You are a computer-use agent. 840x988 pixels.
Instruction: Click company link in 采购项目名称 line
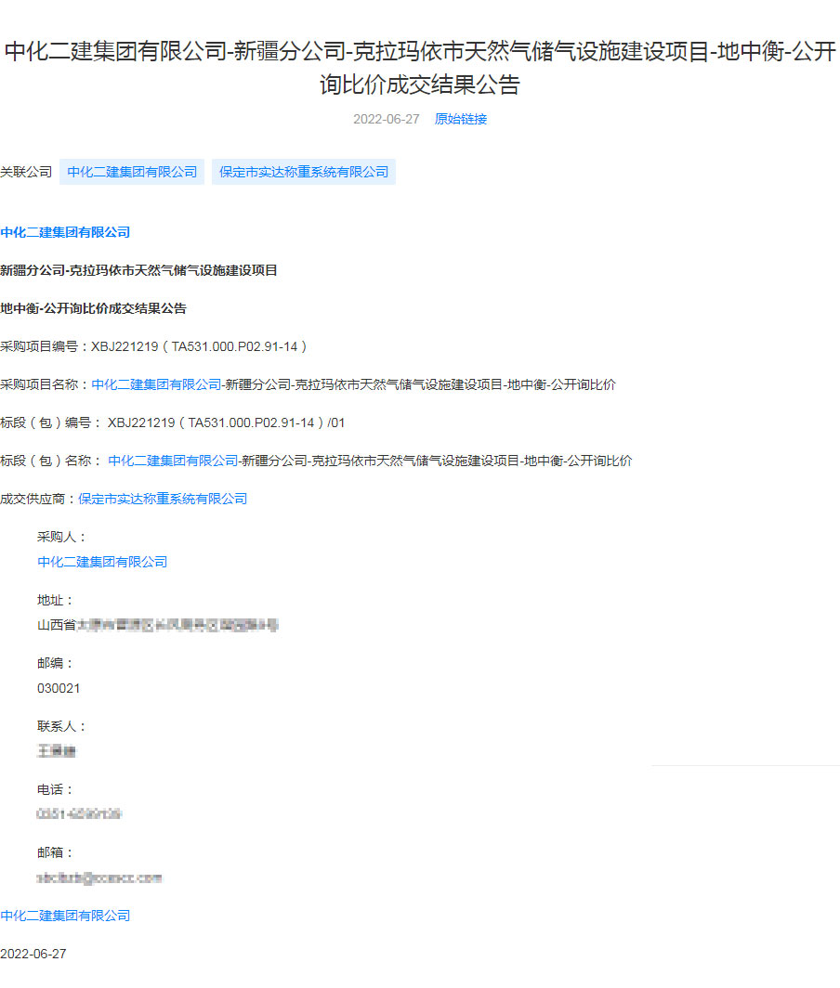tap(156, 384)
